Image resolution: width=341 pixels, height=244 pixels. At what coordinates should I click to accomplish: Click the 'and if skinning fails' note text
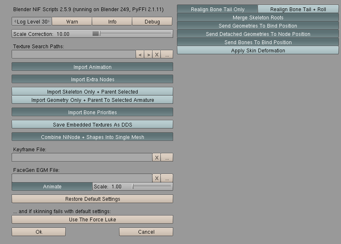(62, 211)
